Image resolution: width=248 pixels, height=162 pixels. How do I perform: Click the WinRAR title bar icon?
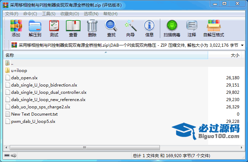pos(6,5)
